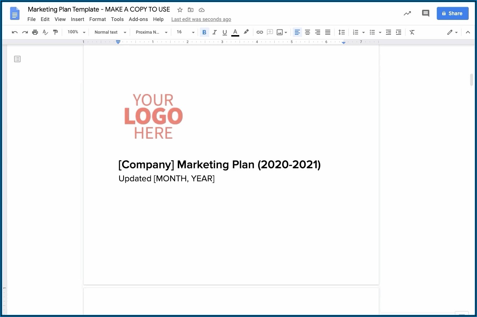Click the Undo arrow in the toolbar
This screenshot has width=477, height=317.
click(x=15, y=32)
